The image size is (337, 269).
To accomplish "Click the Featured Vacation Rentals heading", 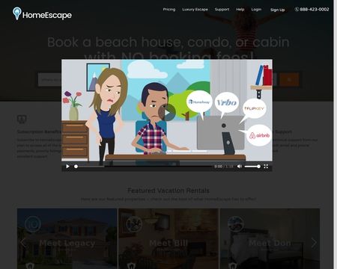I will pos(168,191).
